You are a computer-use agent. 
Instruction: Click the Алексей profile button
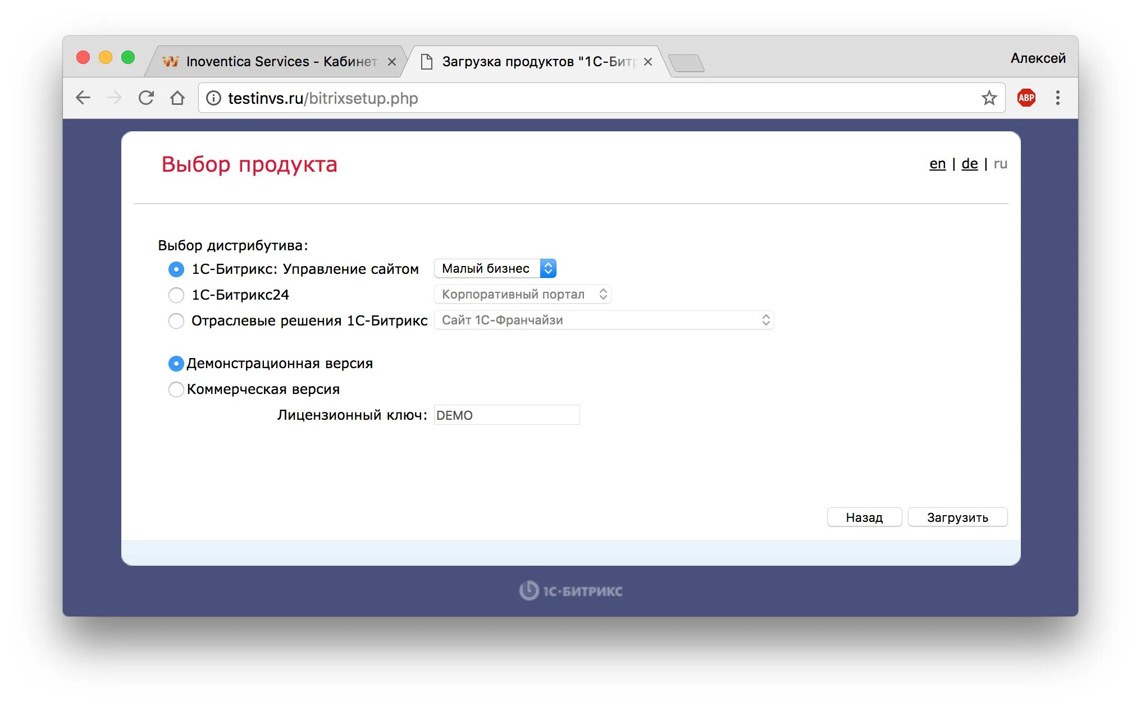point(1038,58)
